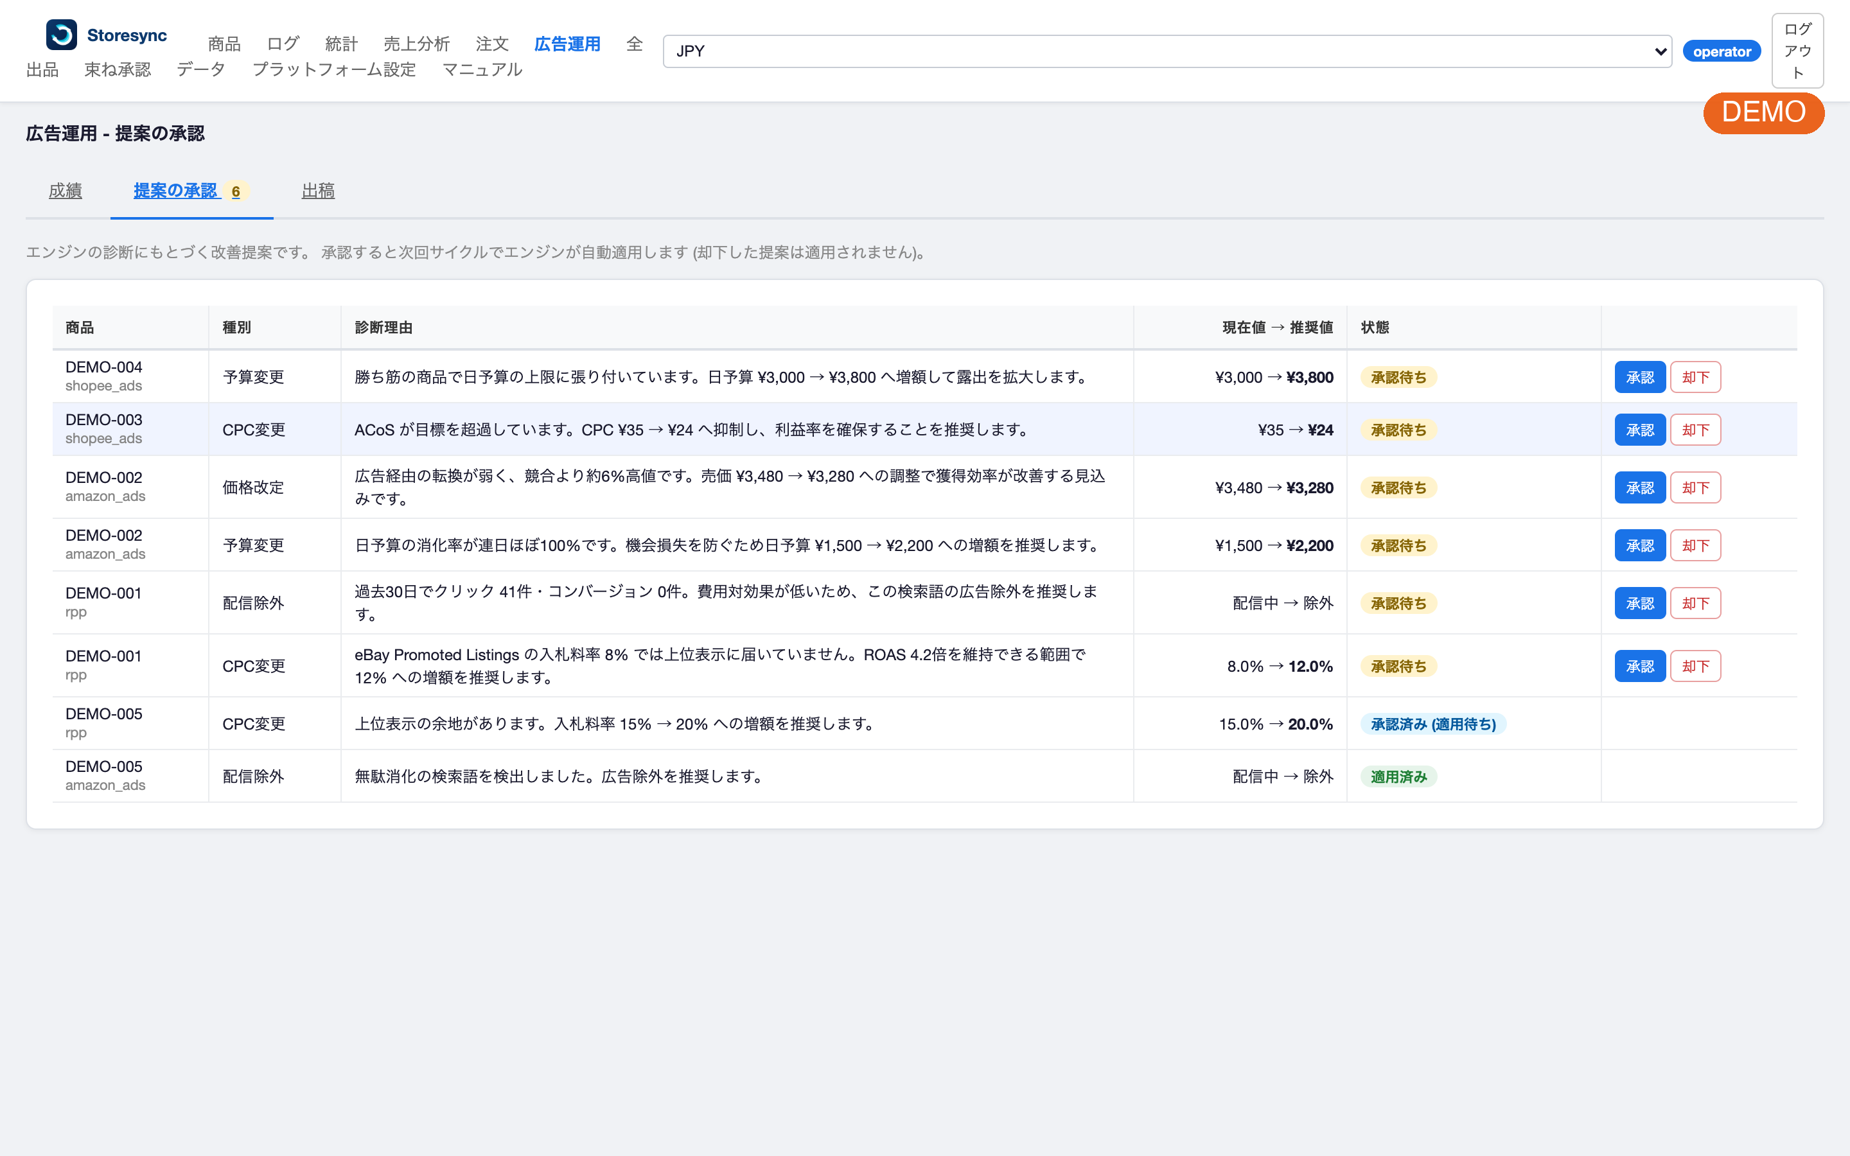Approve the DEMO-003 CPC変更 proposal
The height and width of the screenshot is (1156, 1850).
tap(1640, 430)
